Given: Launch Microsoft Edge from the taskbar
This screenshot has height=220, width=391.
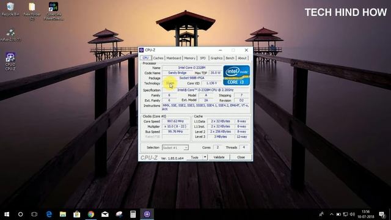Looking at the screenshot, I should [49, 214].
